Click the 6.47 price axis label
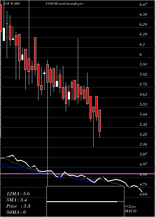This screenshot has height=217, width=155. point(143,5)
